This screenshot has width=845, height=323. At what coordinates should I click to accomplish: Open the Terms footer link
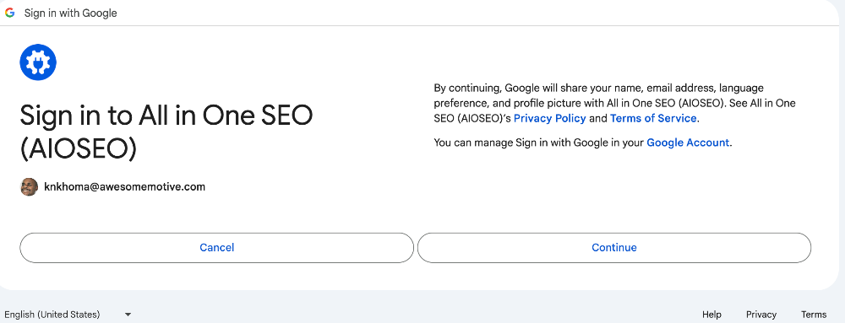point(813,315)
